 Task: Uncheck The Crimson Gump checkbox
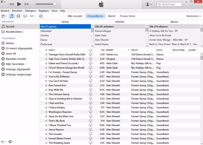[x=46, y=94]
